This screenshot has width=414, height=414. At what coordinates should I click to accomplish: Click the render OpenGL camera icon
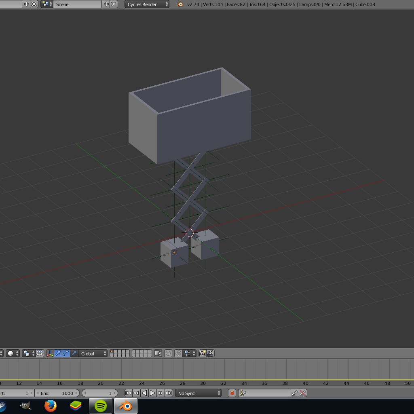click(202, 353)
